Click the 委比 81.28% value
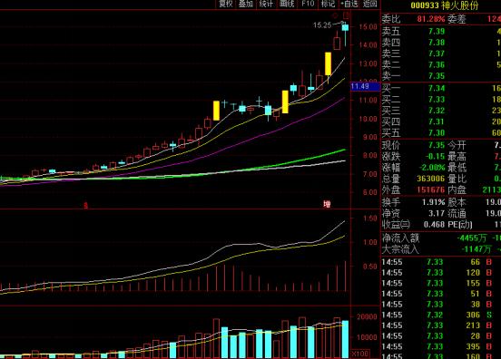Viewport: 501px width, 359px height. (x=430, y=19)
